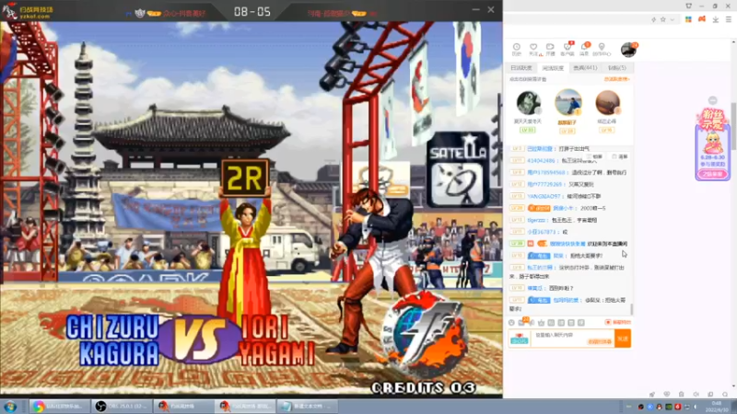The width and height of the screenshot is (737, 414).
Task: Click the small orange button inside the chat input
Action: pyautogui.click(x=600, y=341)
